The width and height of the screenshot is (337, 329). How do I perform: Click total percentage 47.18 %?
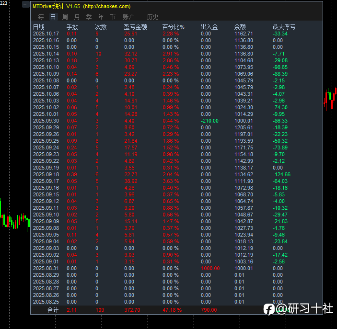[x=172, y=310]
